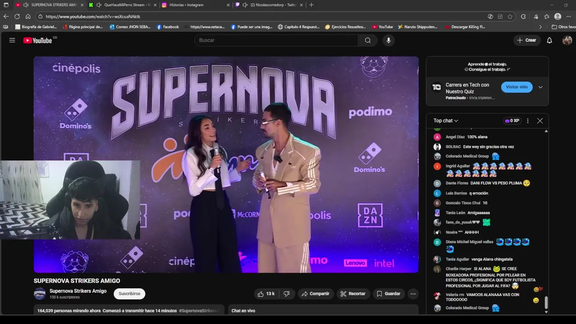Start voice search with the microphone
576x324 pixels.
[388, 40]
